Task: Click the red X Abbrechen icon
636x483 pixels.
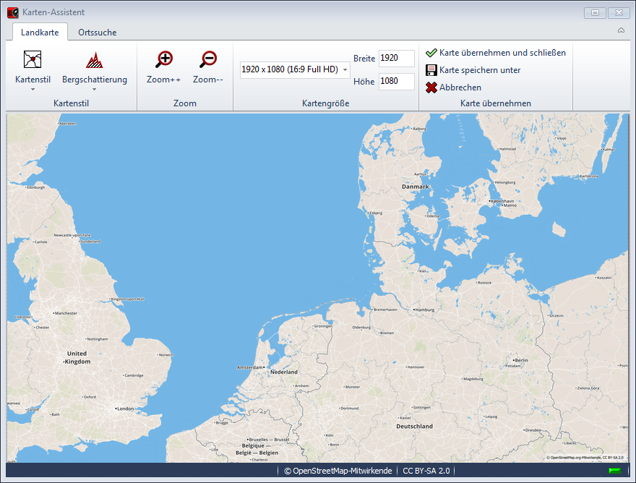Action: [x=431, y=87]
